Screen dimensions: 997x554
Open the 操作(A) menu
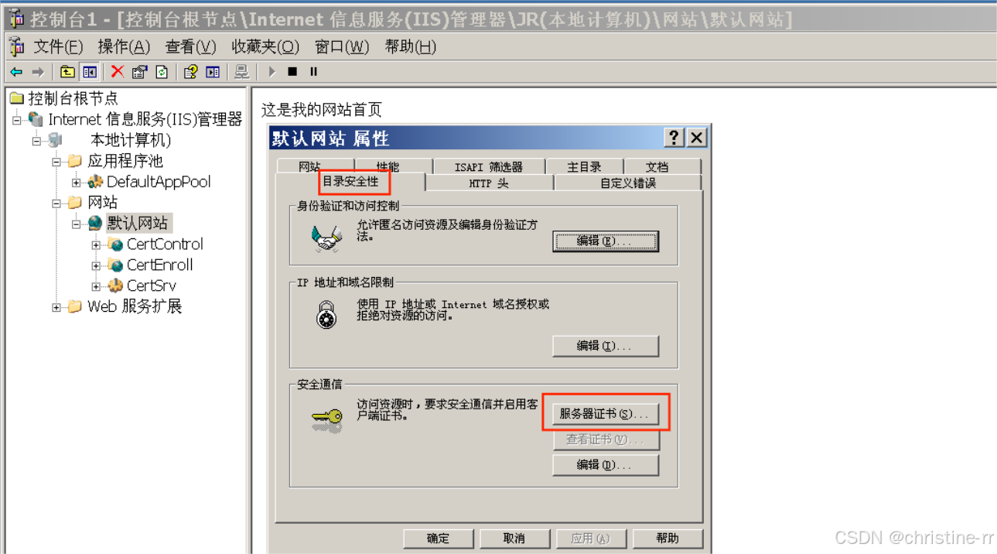pyautogui.click(x=124, y=47)
